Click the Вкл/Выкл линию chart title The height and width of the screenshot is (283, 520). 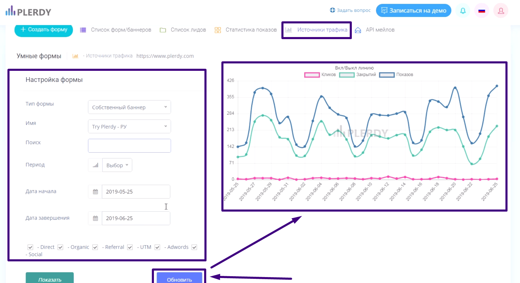pos(354,68)
